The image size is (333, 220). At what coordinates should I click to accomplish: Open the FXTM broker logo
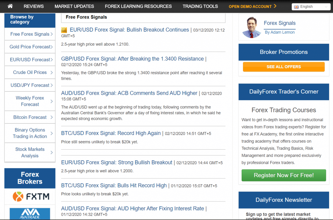coord(31,196)
